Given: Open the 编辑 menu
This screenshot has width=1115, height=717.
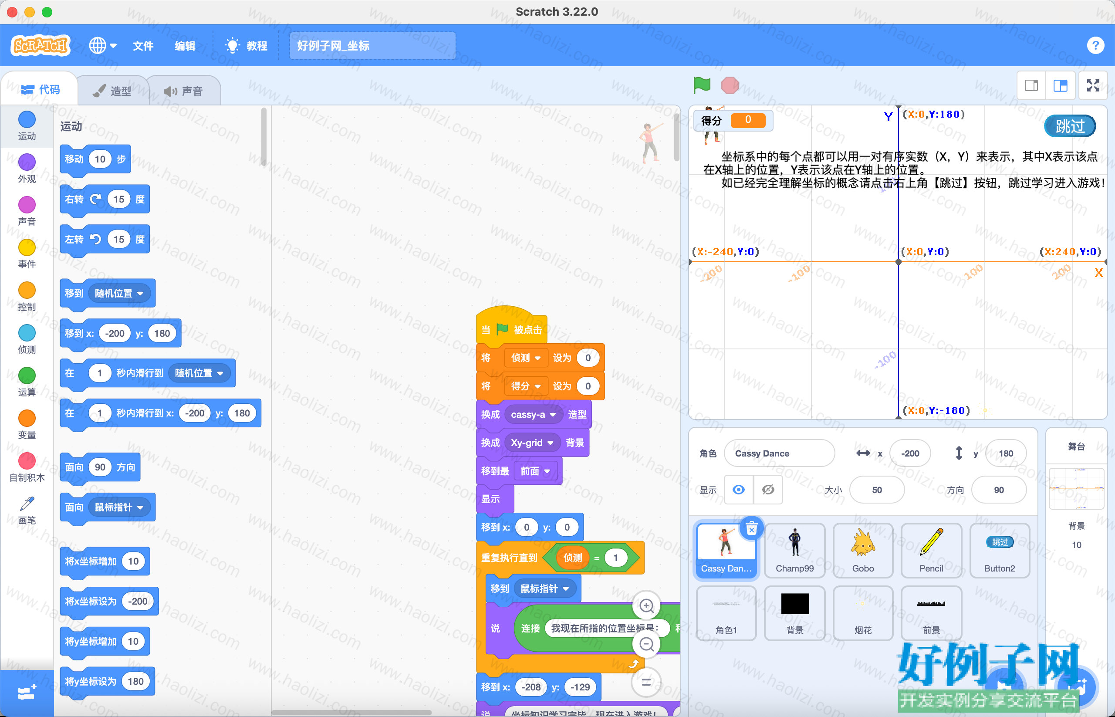Looking at the screenshot, I should click(185, 46).
